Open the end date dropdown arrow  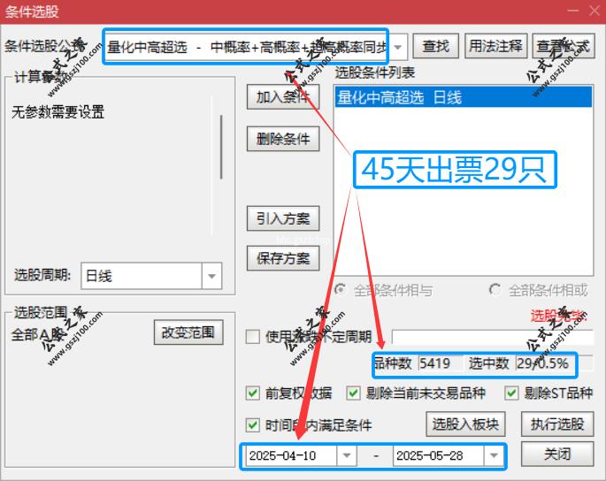click(x=494, y=456)
